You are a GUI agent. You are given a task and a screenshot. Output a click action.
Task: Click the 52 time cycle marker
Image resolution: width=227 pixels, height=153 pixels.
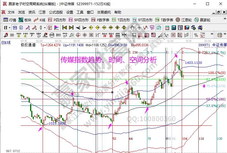(114, 139)
